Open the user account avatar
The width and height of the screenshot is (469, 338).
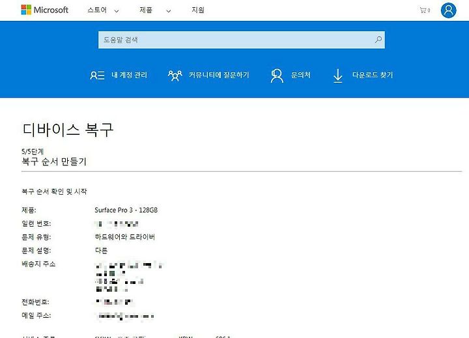coord(448,10)
